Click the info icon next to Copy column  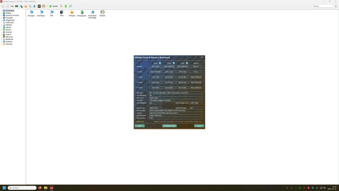[x=187, y=63]
